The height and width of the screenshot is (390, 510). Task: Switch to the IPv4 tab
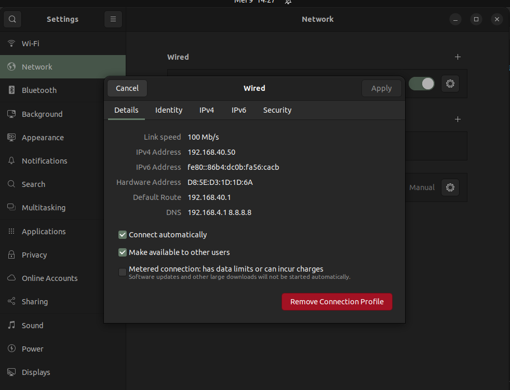coord(207,110)
